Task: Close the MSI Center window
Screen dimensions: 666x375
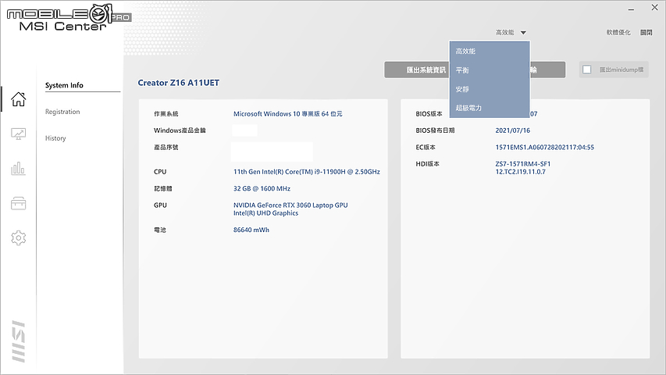Action: tap(654, 8)
